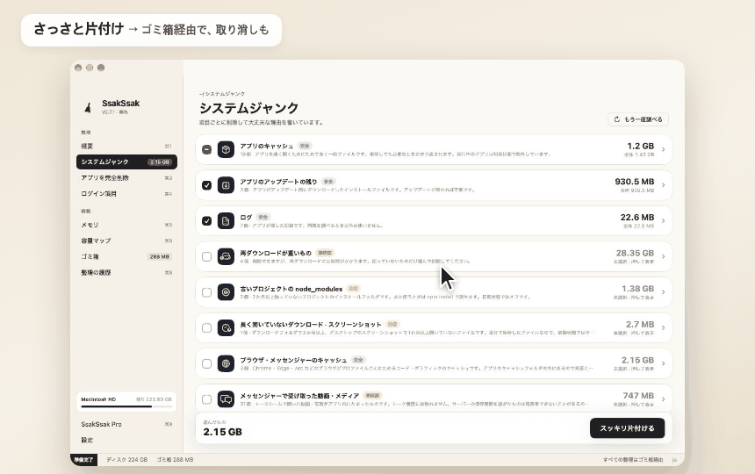Click the SsakSsak broom logo icon
The height and width of the screenshot is (474, 755).
88,107
